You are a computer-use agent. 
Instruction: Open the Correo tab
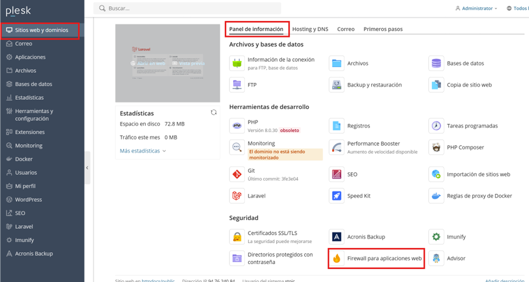click(x=346, y=29)
